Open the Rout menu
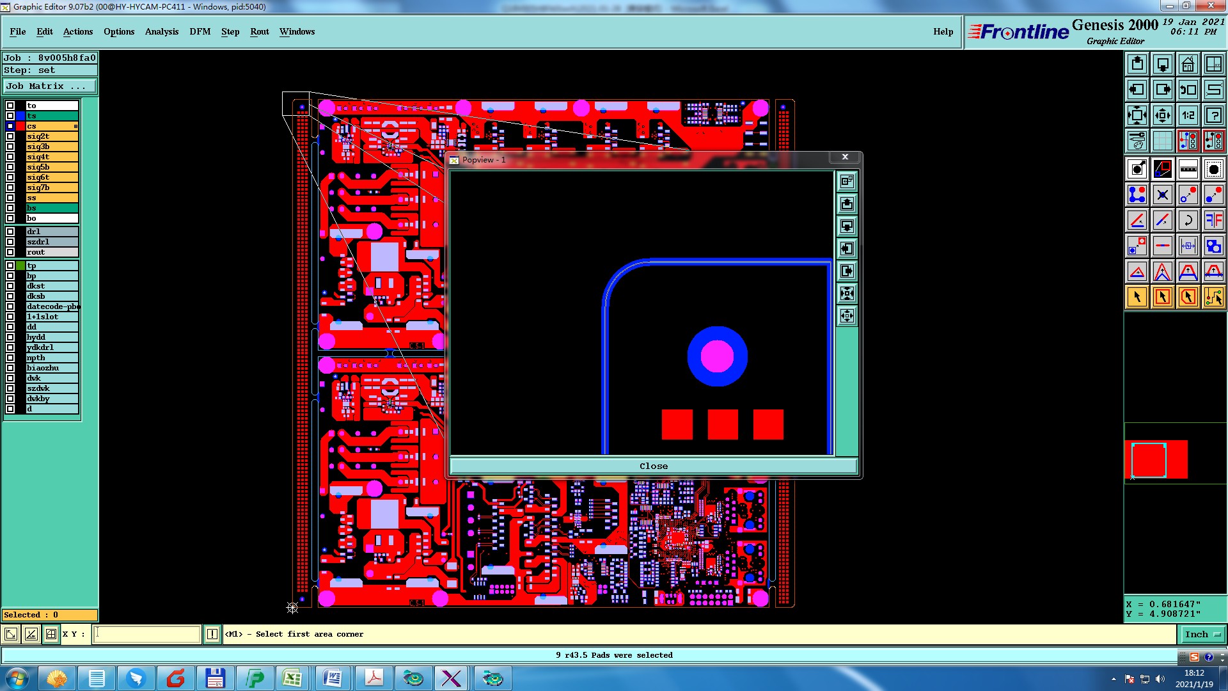The height and width of the screenshot is (691, 1228). (x=259, y=31)
